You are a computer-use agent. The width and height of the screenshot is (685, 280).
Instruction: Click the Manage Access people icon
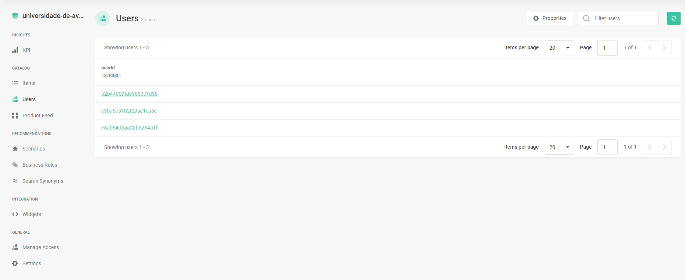click(x=15, y=247)
